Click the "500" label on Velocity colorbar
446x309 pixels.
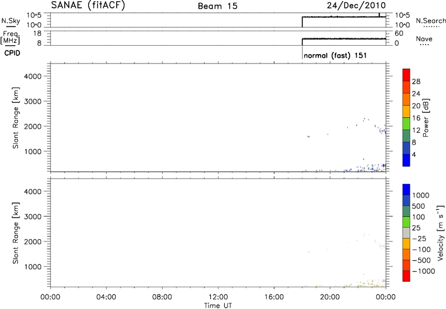[419, 206]
